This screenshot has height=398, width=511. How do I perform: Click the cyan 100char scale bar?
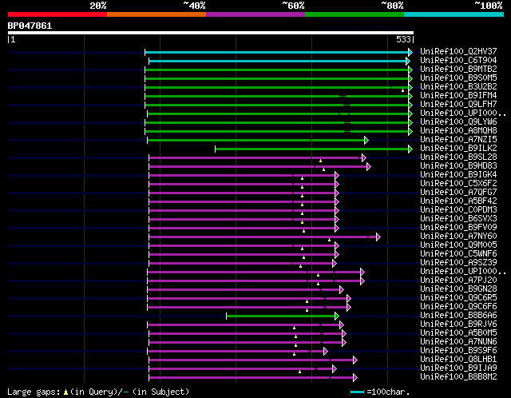click(x=357, y=392)
